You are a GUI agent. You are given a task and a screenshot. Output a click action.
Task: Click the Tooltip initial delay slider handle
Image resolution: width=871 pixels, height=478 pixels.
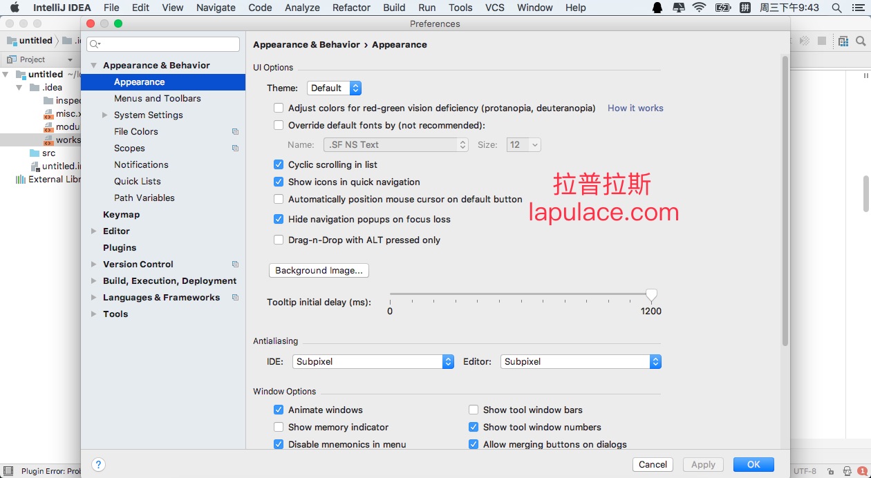click(651, 295)
